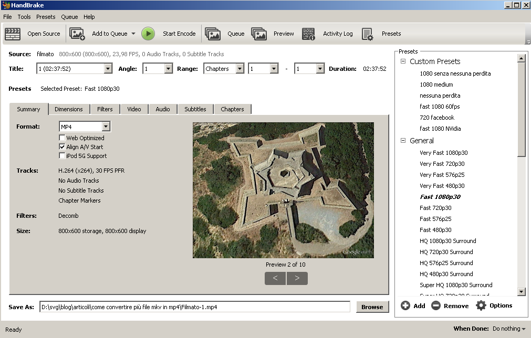Image resolution: width=531 pixels, height=338 pixels.
Task: Click the Activity Log icon
Action: 308,34
